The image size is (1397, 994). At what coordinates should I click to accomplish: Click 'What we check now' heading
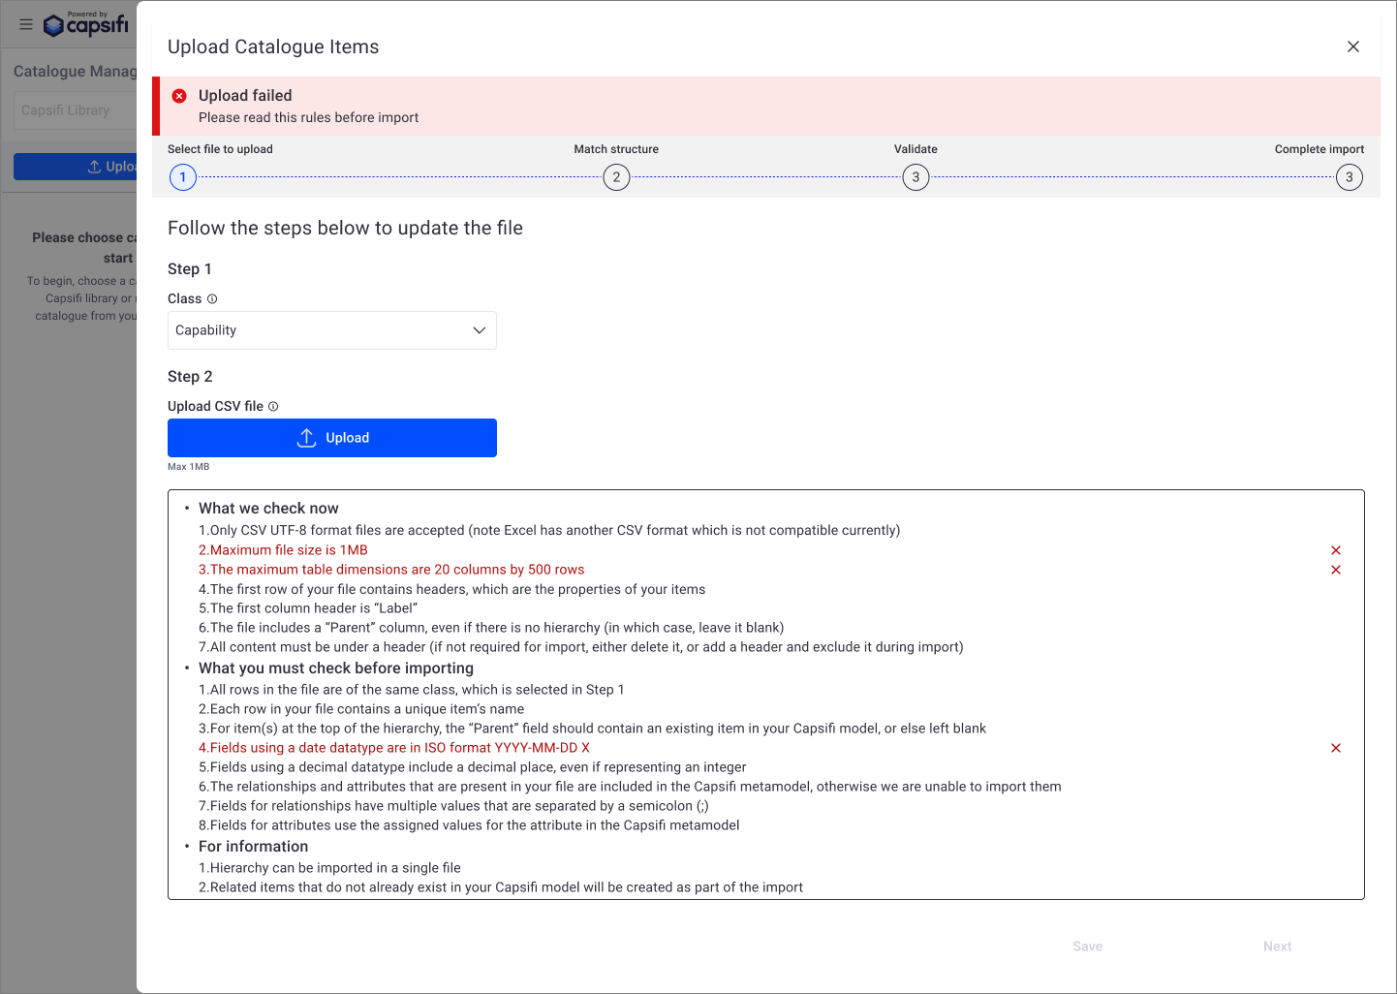(x=268, y=509)
